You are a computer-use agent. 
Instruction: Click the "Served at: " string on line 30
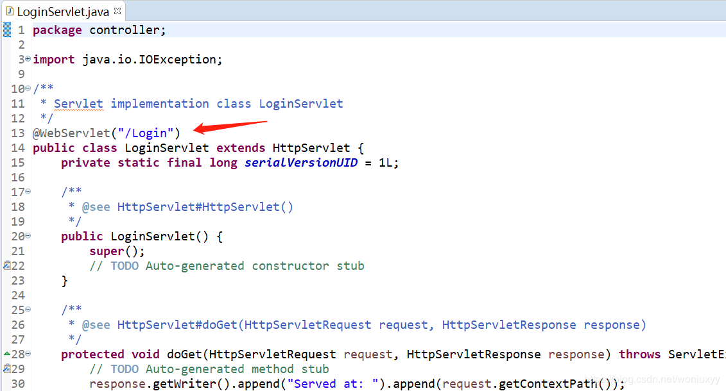(333, 384)
